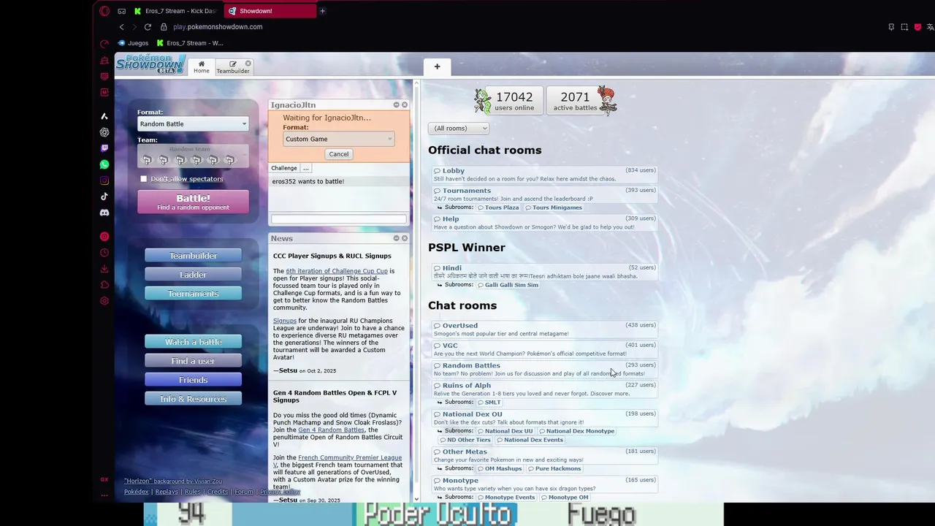The image size is (935, 526).
Task: Open Teambuilder from the main menu
Action: click(193, 256)
